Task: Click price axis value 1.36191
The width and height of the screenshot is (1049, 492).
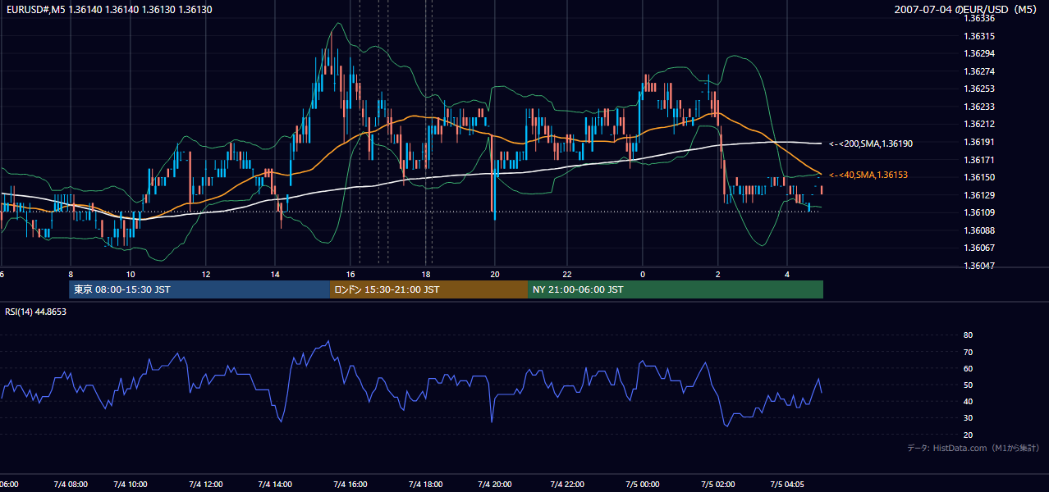Action: (x=981, y=142)
